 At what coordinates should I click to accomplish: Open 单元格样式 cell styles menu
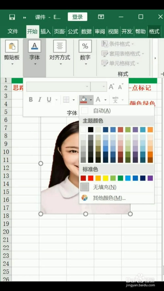tap(120, 63)
